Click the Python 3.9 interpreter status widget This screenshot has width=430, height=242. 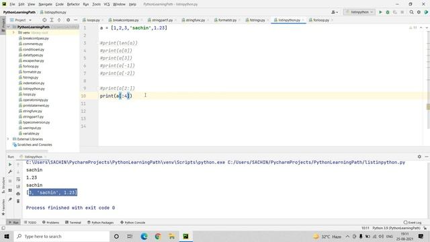point(396,228)
